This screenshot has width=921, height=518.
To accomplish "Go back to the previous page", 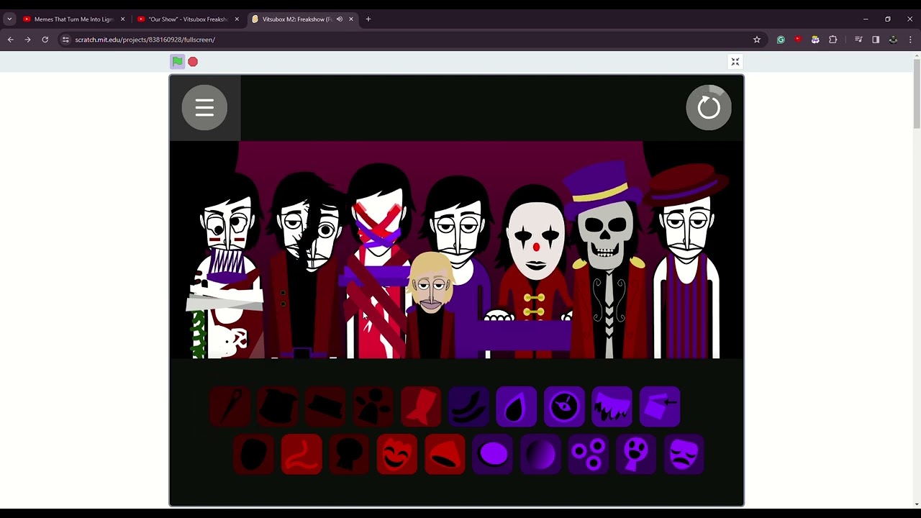I will click(10, 40).
